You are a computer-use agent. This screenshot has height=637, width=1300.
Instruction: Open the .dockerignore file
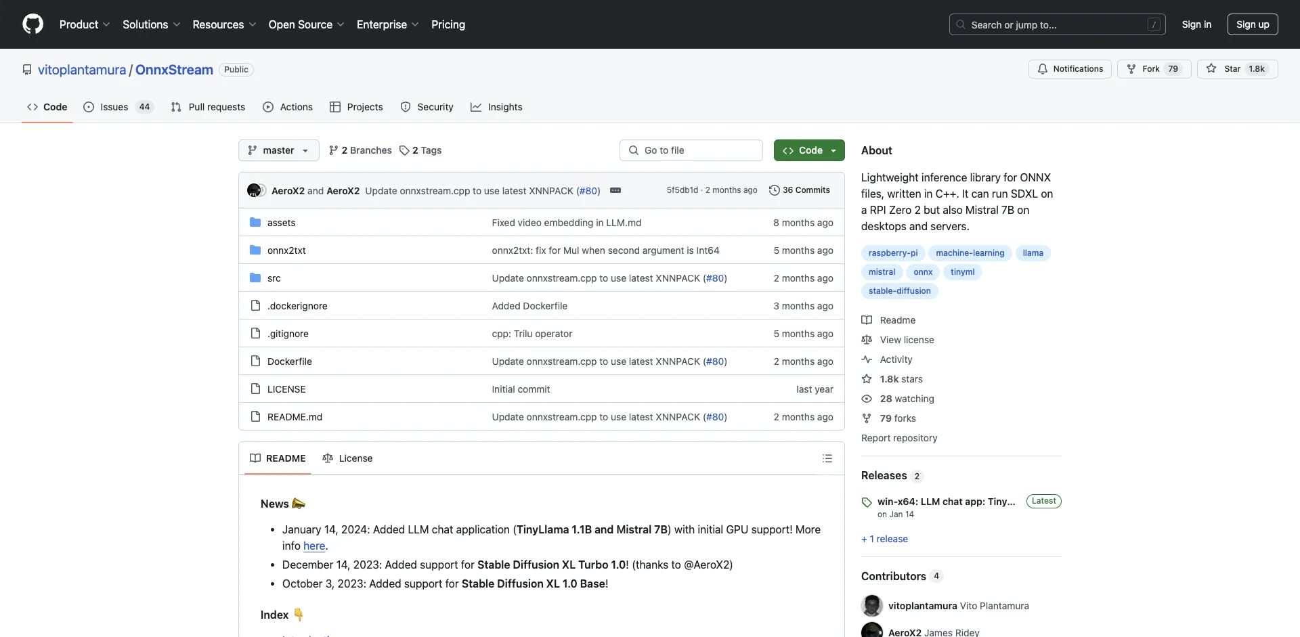pos(297,306)
